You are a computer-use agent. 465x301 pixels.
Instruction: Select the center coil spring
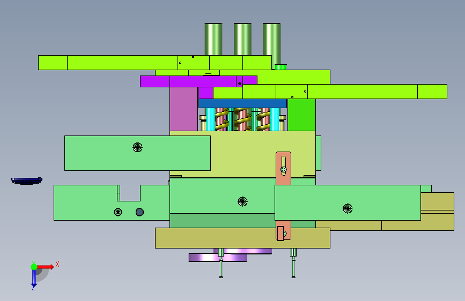pos(242,119)
